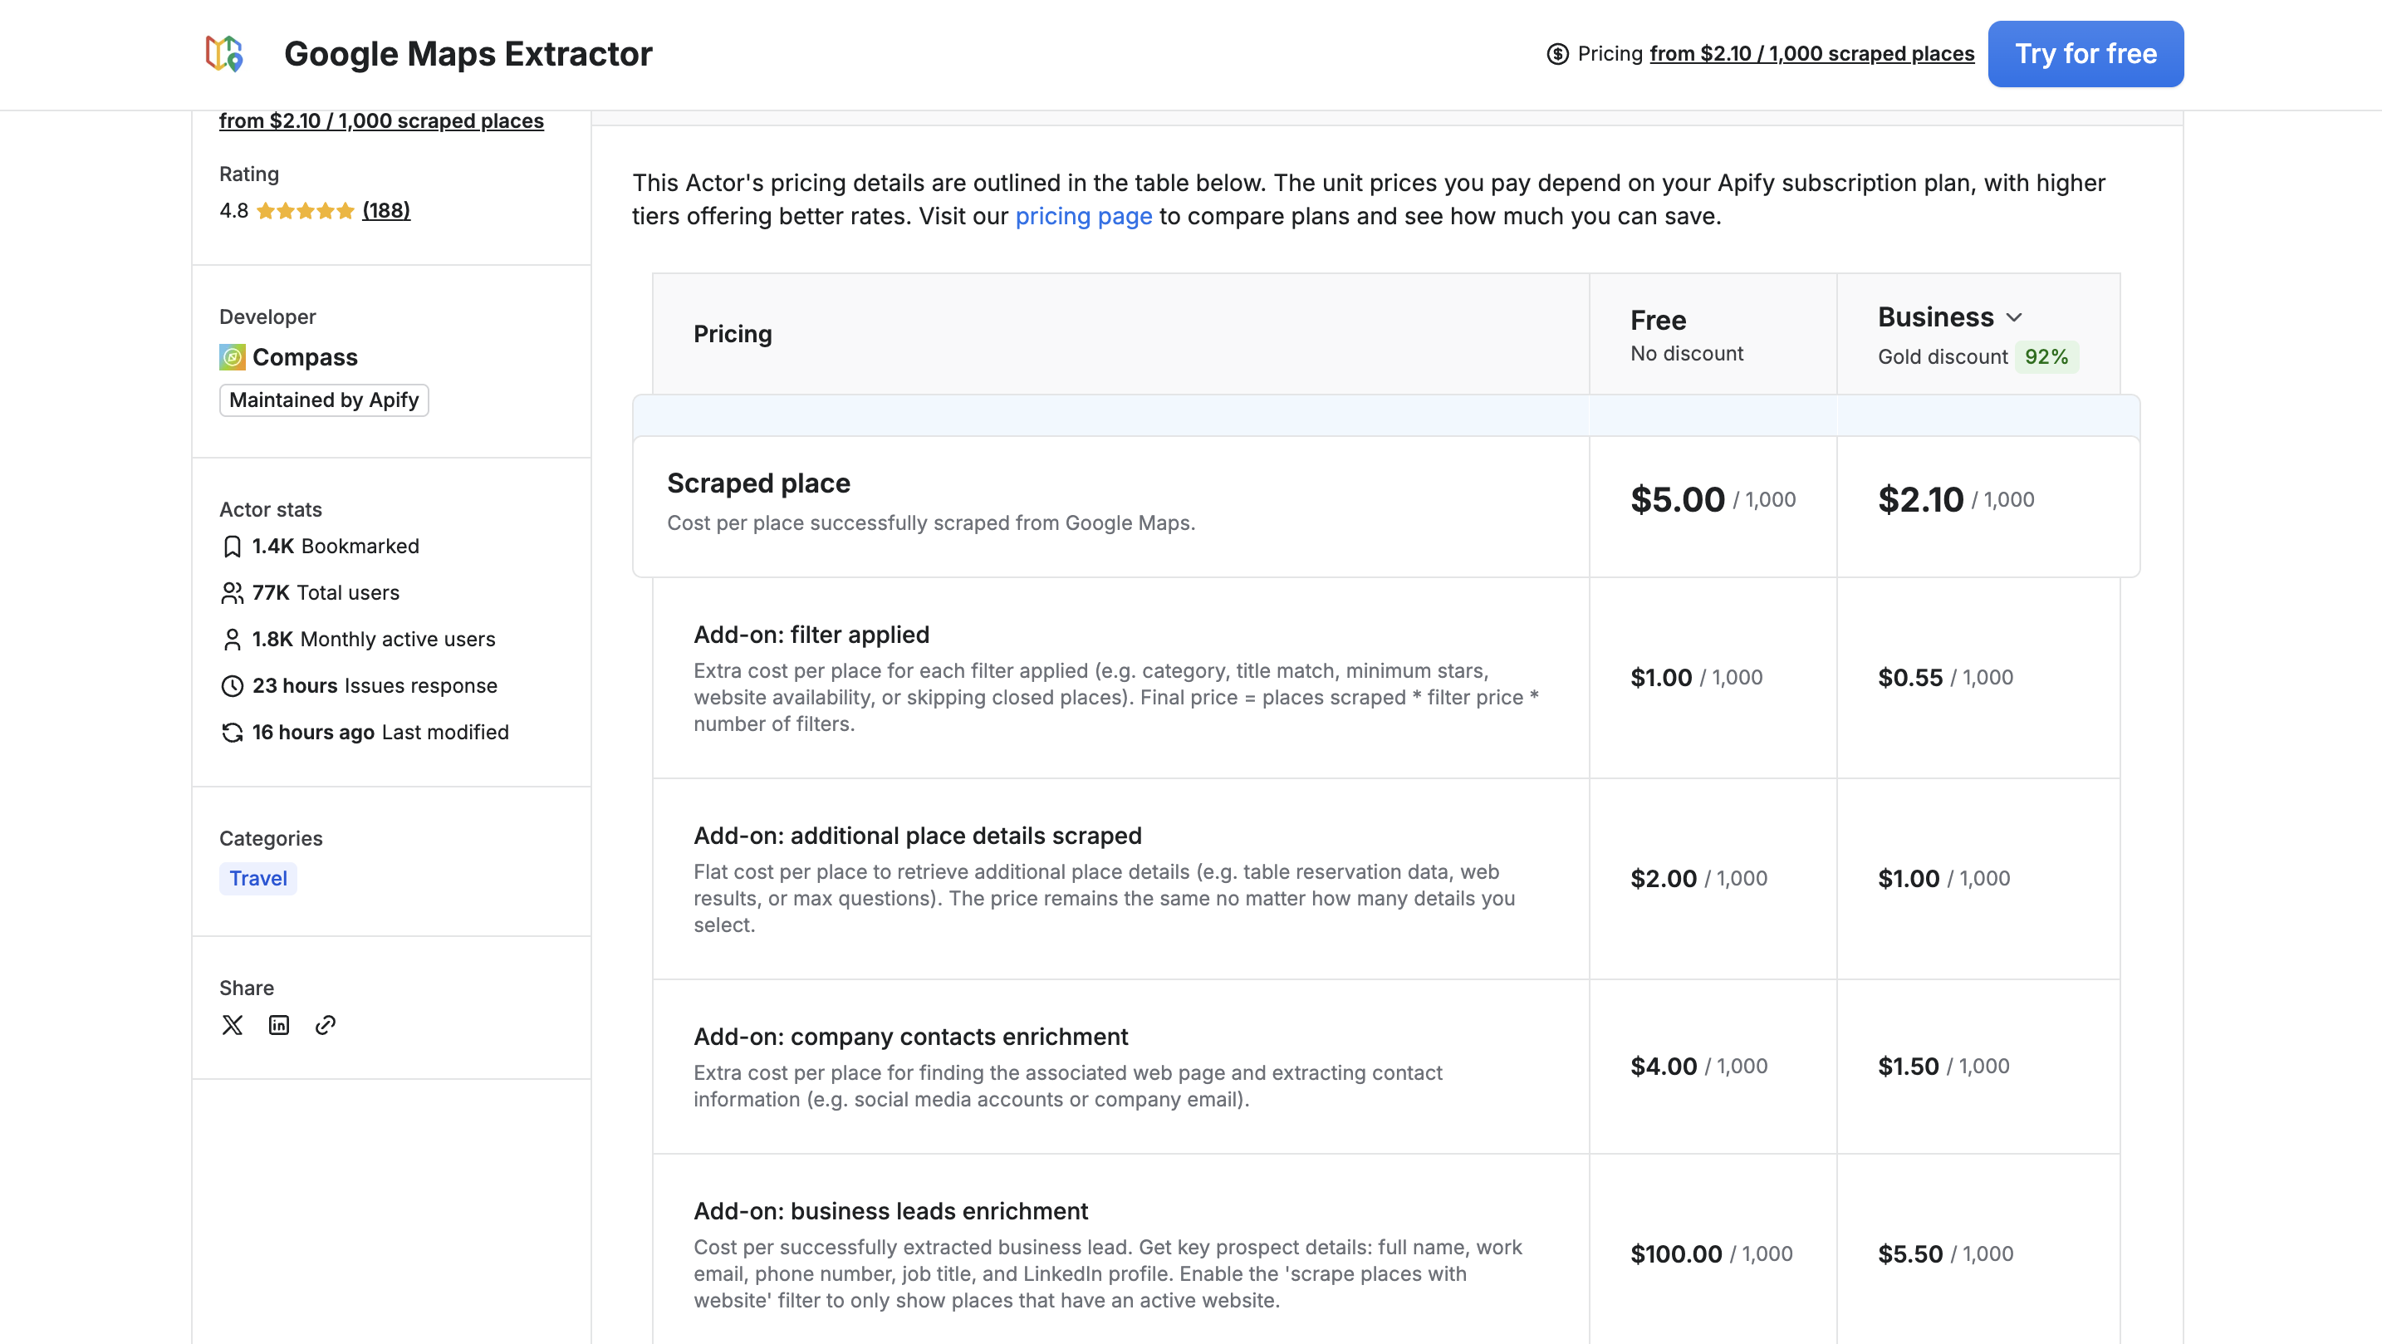The width and height of the screenshot is (2382, 1344).
Task: Open the (188) reviews link
Action: pos(385,211)
